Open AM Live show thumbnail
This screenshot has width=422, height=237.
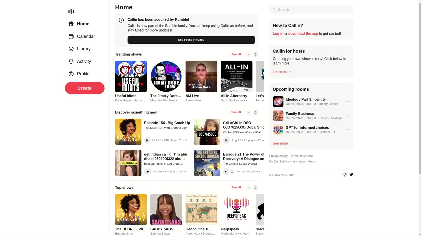pyautogui.click(x=201, y=76)
